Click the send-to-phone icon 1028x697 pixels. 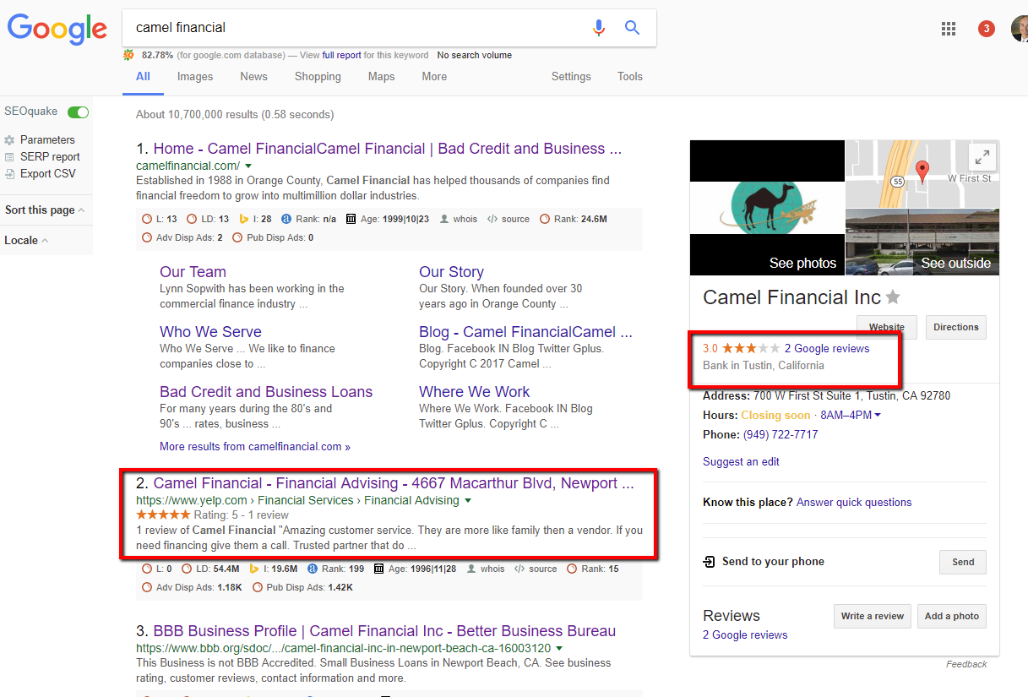pyautogui.click(x=709, y=562)
